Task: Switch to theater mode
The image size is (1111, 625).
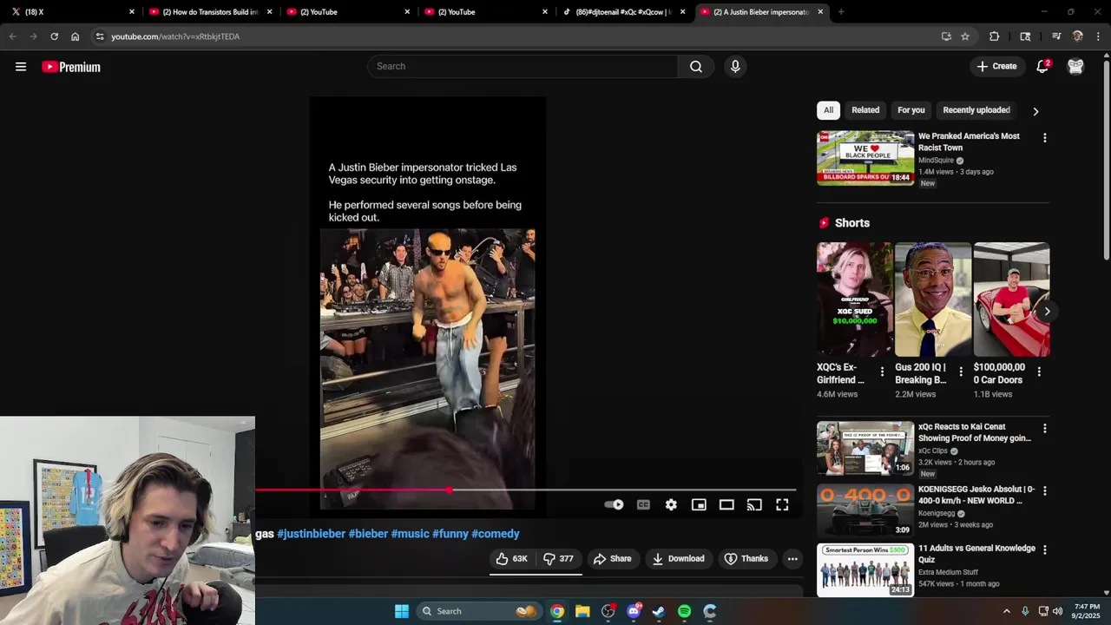Action: [726, 504]
